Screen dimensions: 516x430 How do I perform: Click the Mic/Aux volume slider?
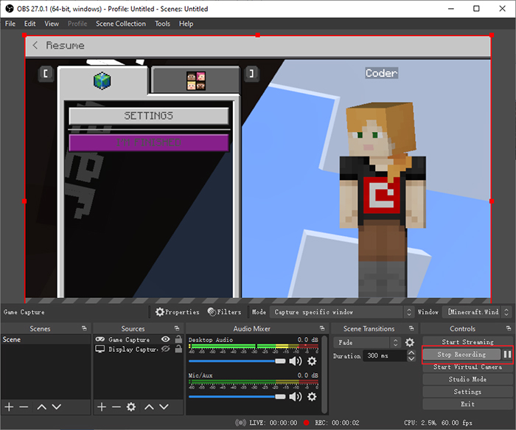click(x=237, y=397)
